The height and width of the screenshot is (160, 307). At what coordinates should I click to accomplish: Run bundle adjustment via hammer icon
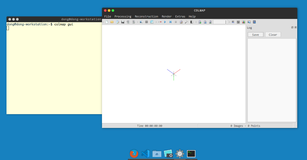click(186, 22)
